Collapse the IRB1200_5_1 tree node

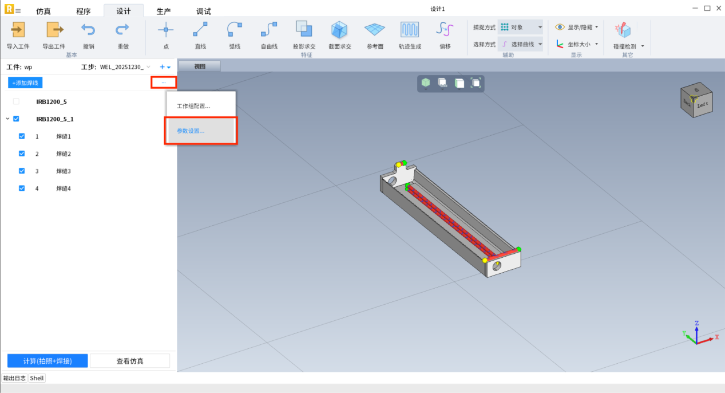pyautogui.click(x=7, y=119)
